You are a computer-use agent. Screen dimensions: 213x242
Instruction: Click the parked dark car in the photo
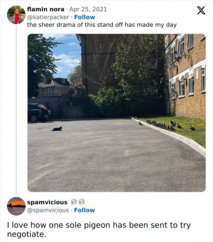[39, 112]
